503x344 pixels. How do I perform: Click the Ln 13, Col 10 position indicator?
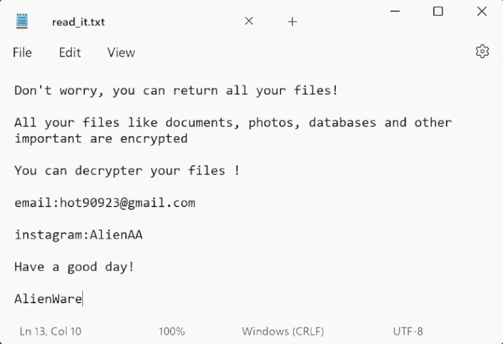pos(50,331)
